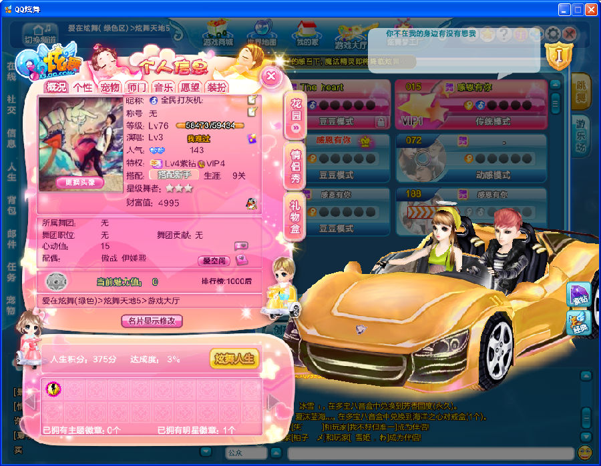
Task: Go to previous badge page with left arrow
Action: (x=30, y=401)
